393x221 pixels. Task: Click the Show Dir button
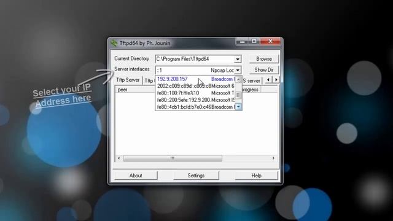(264, 70)
